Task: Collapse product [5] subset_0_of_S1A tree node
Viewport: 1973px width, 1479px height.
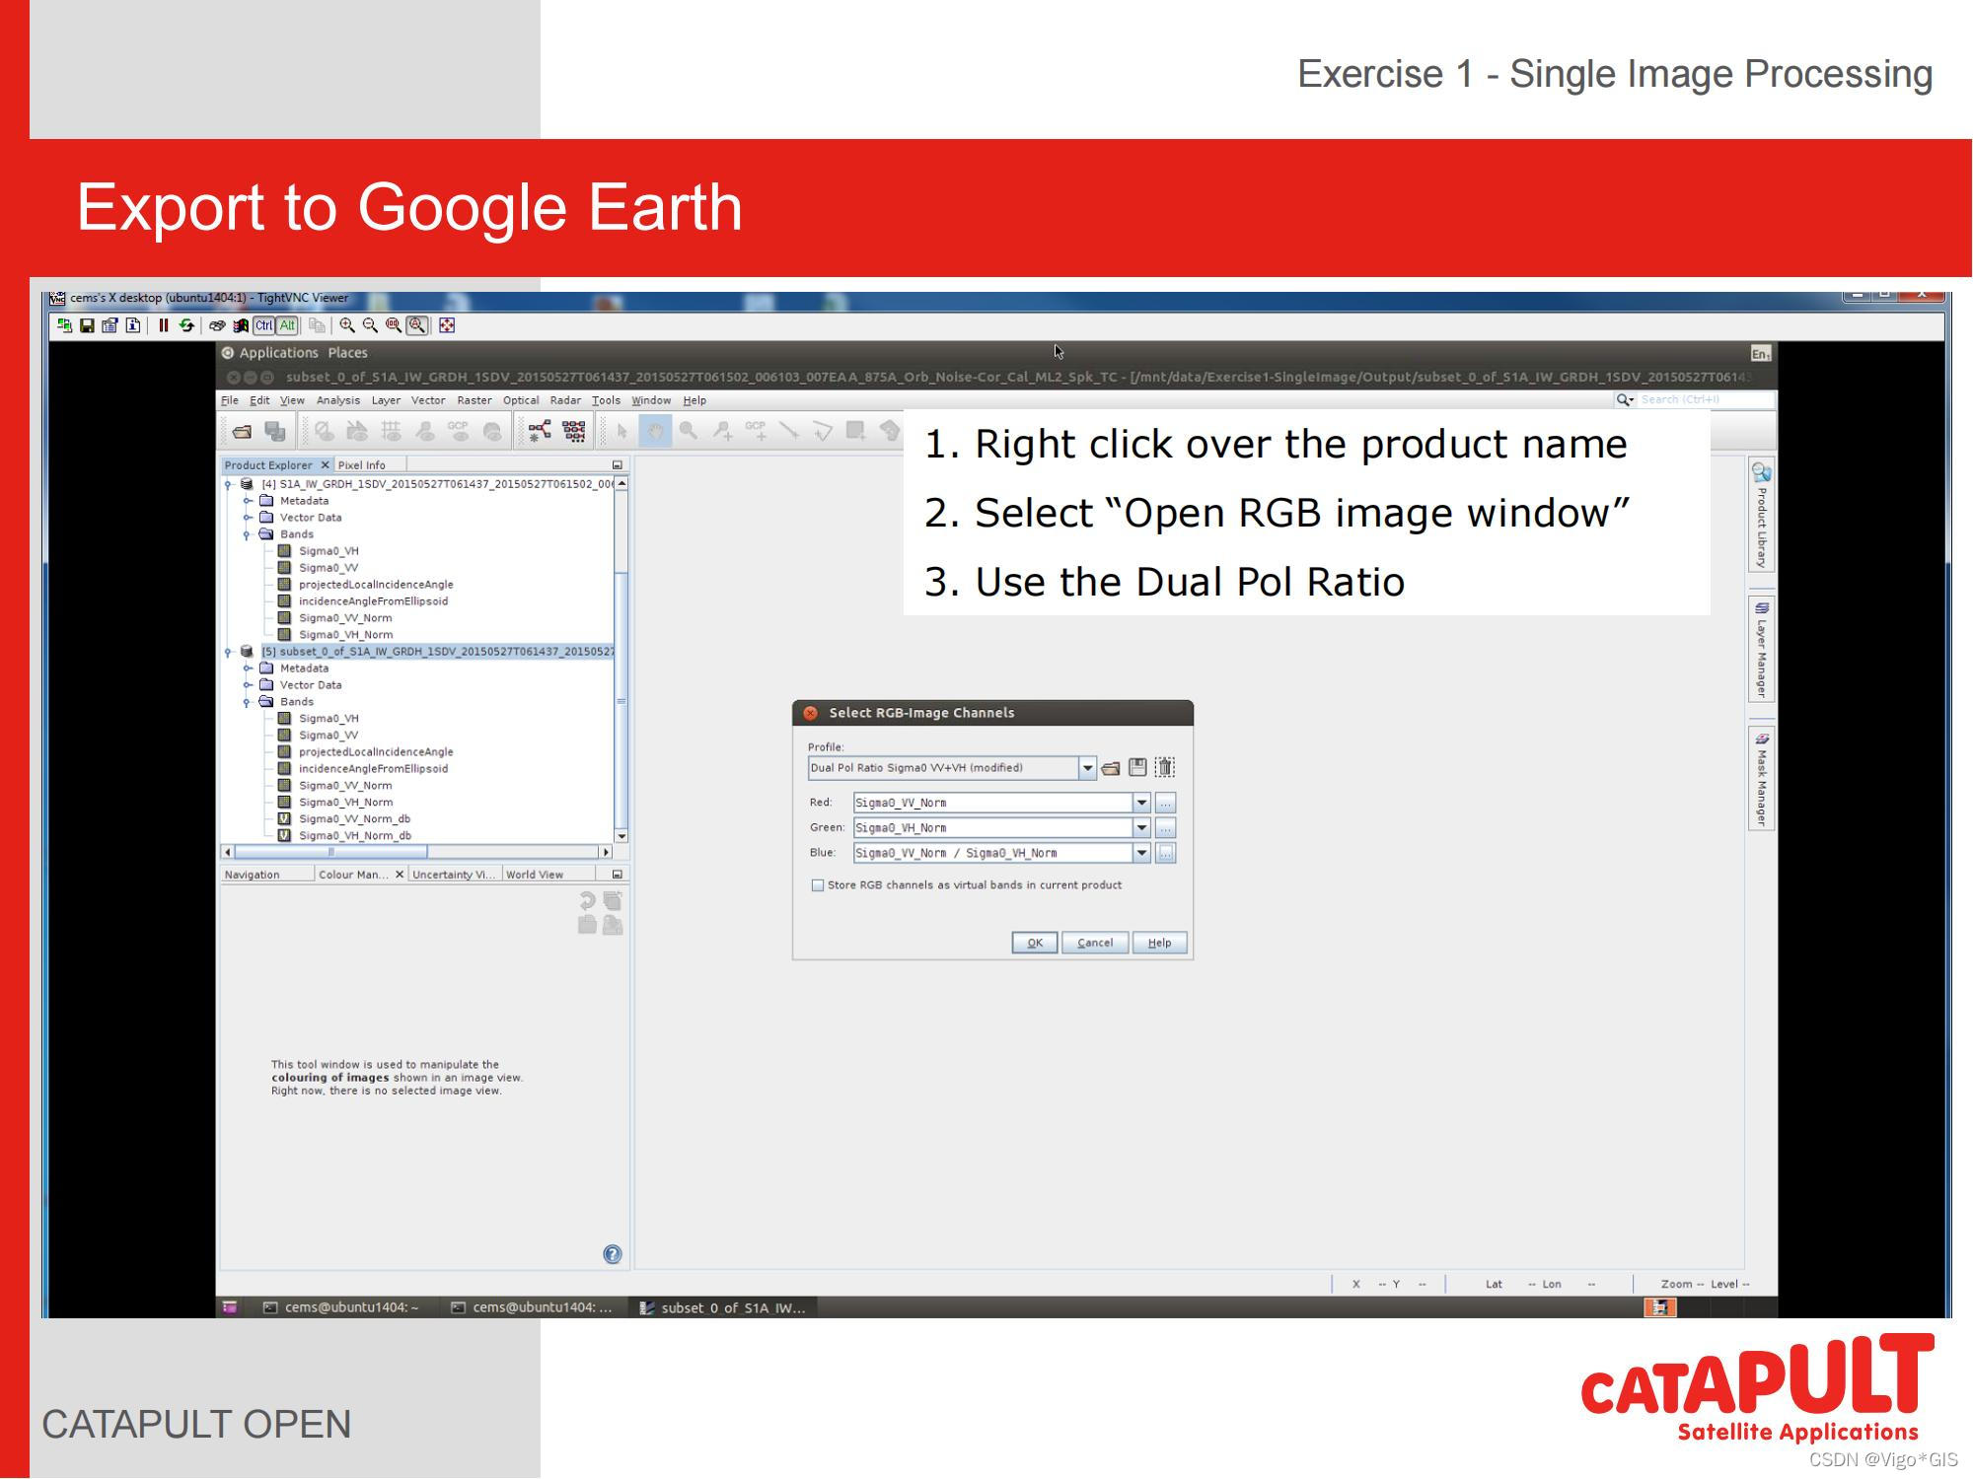Action: 228,652
